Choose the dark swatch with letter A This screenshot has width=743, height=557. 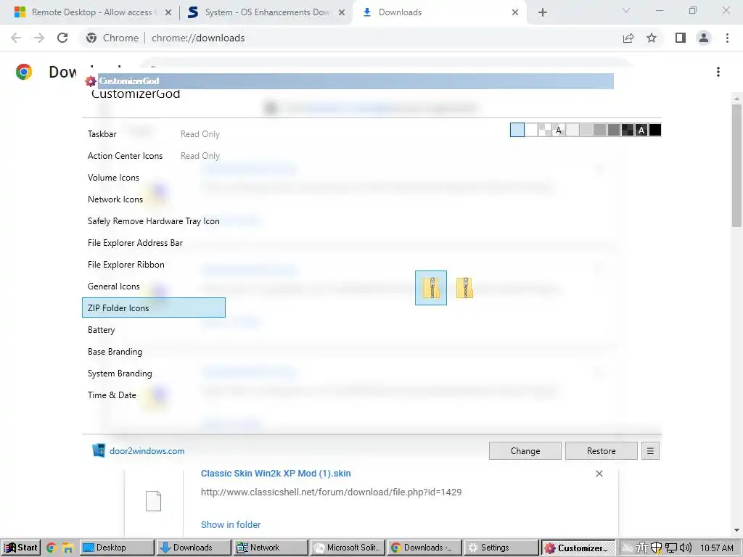point(641,130)
